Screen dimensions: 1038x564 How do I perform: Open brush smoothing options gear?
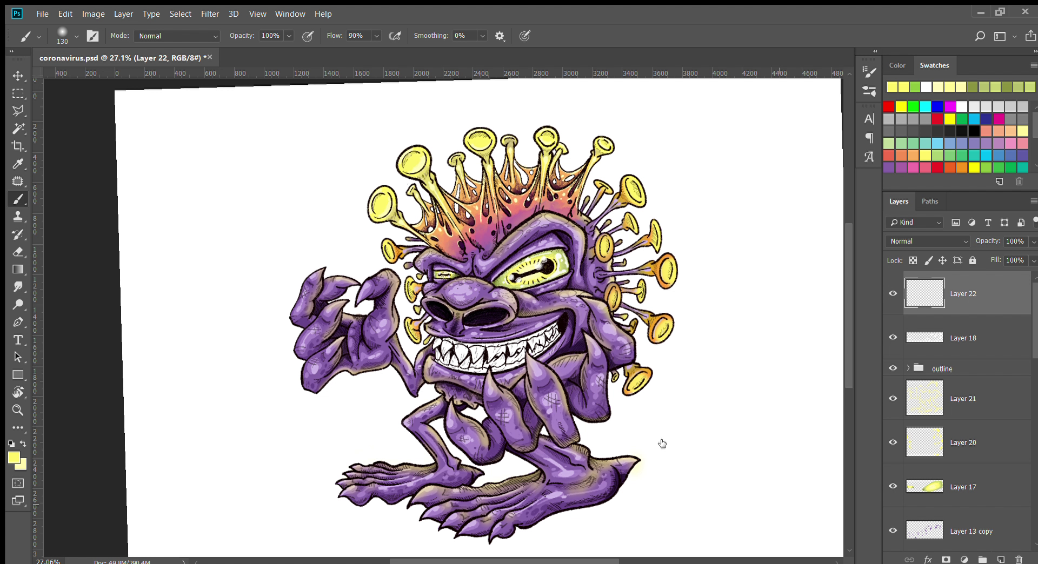click(500, 36)
